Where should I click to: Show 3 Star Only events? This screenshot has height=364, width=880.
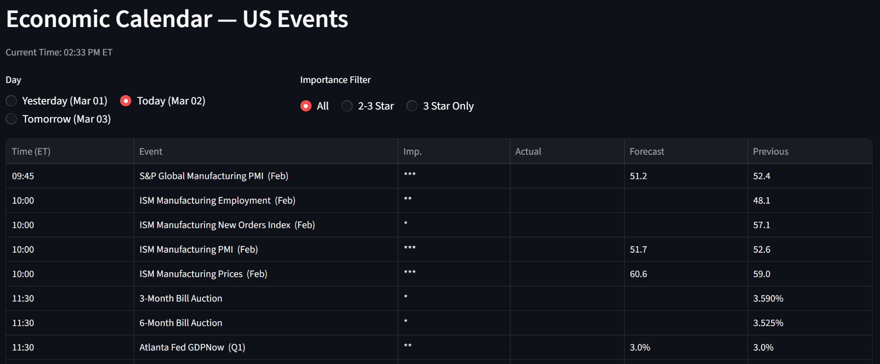coord(412,106)
